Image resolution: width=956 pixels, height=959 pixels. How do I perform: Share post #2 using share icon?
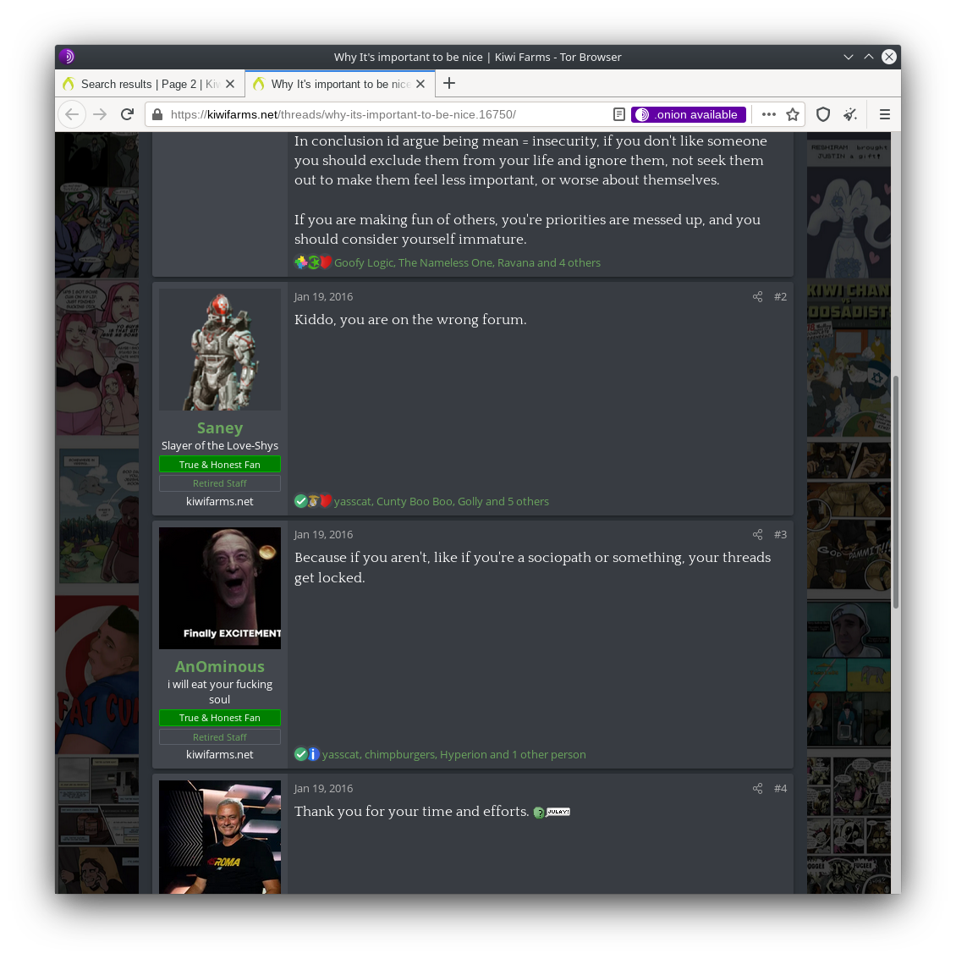(757, 296)
